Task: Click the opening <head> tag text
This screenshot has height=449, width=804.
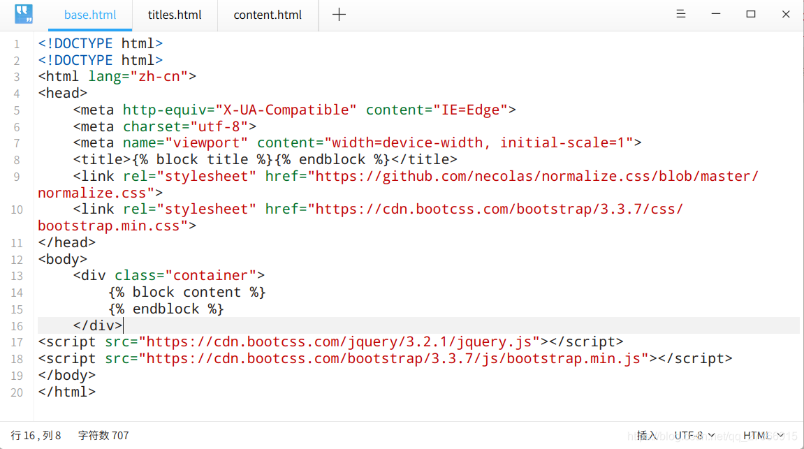Action: pyautogui.click(x=63, y=94)
